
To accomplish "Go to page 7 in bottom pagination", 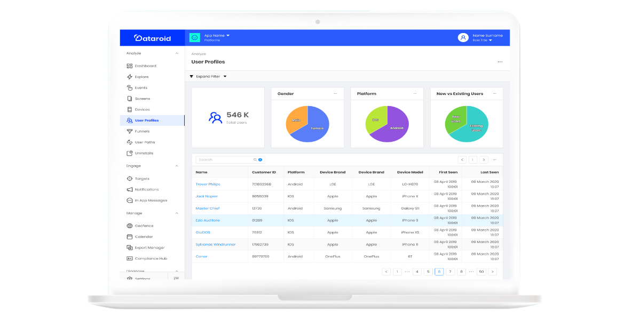I will [450, 272].
